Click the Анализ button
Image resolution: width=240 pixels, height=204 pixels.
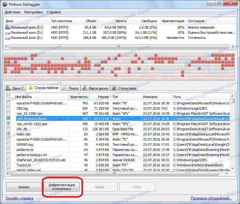pyautogui.click(x=24, y=187)
